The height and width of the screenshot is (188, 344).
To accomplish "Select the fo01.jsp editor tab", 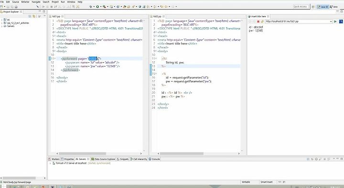I will coord(56,16).
